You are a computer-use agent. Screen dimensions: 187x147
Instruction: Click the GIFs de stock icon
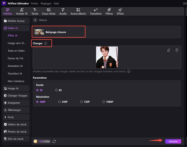5,139
